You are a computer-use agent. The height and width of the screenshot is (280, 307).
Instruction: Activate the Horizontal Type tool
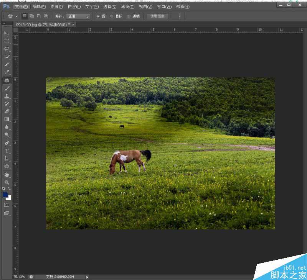coord(7,151)
